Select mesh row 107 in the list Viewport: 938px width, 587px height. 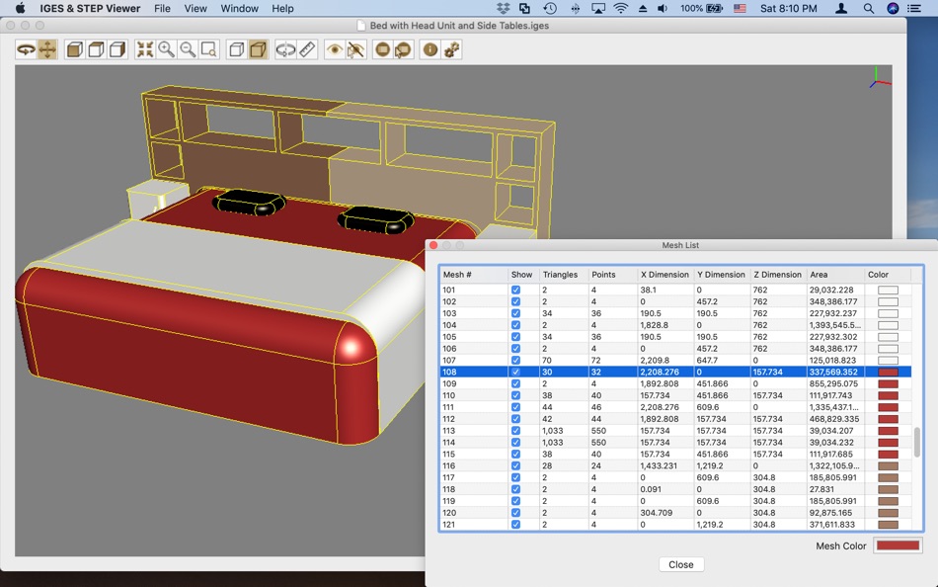tap(674, 361)
